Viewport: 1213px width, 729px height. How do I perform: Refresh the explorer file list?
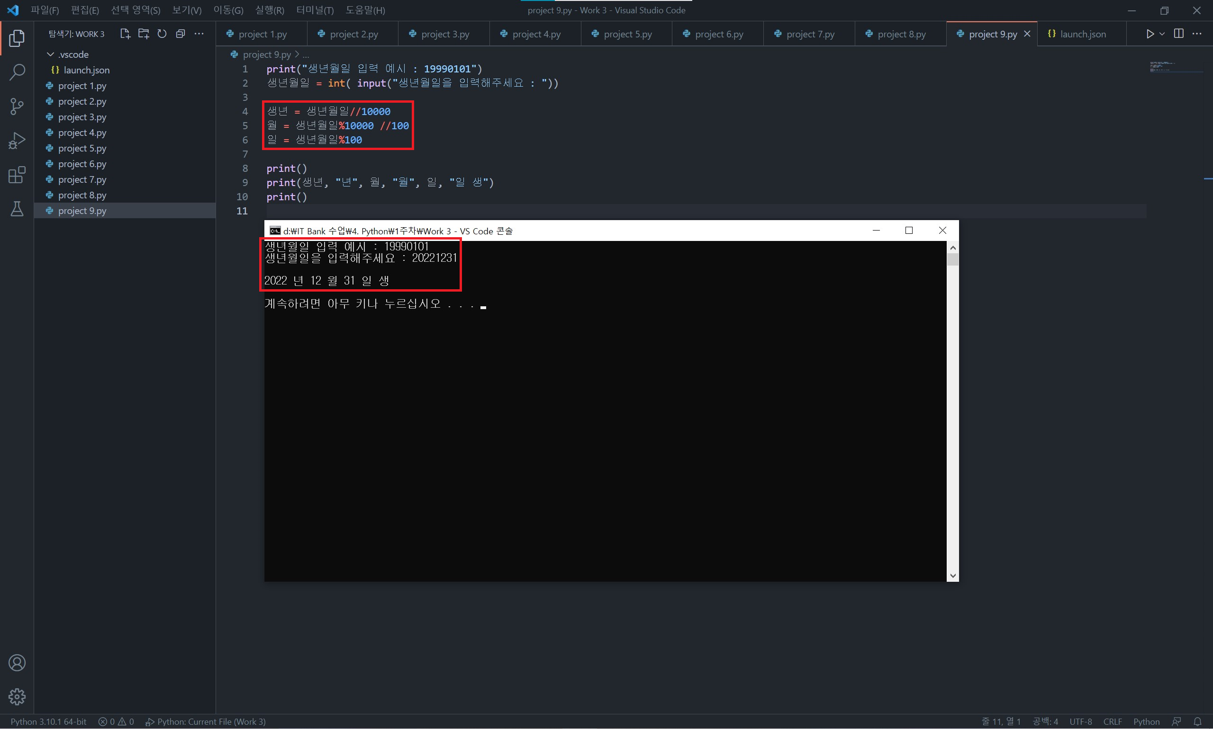tap(162, 34)
